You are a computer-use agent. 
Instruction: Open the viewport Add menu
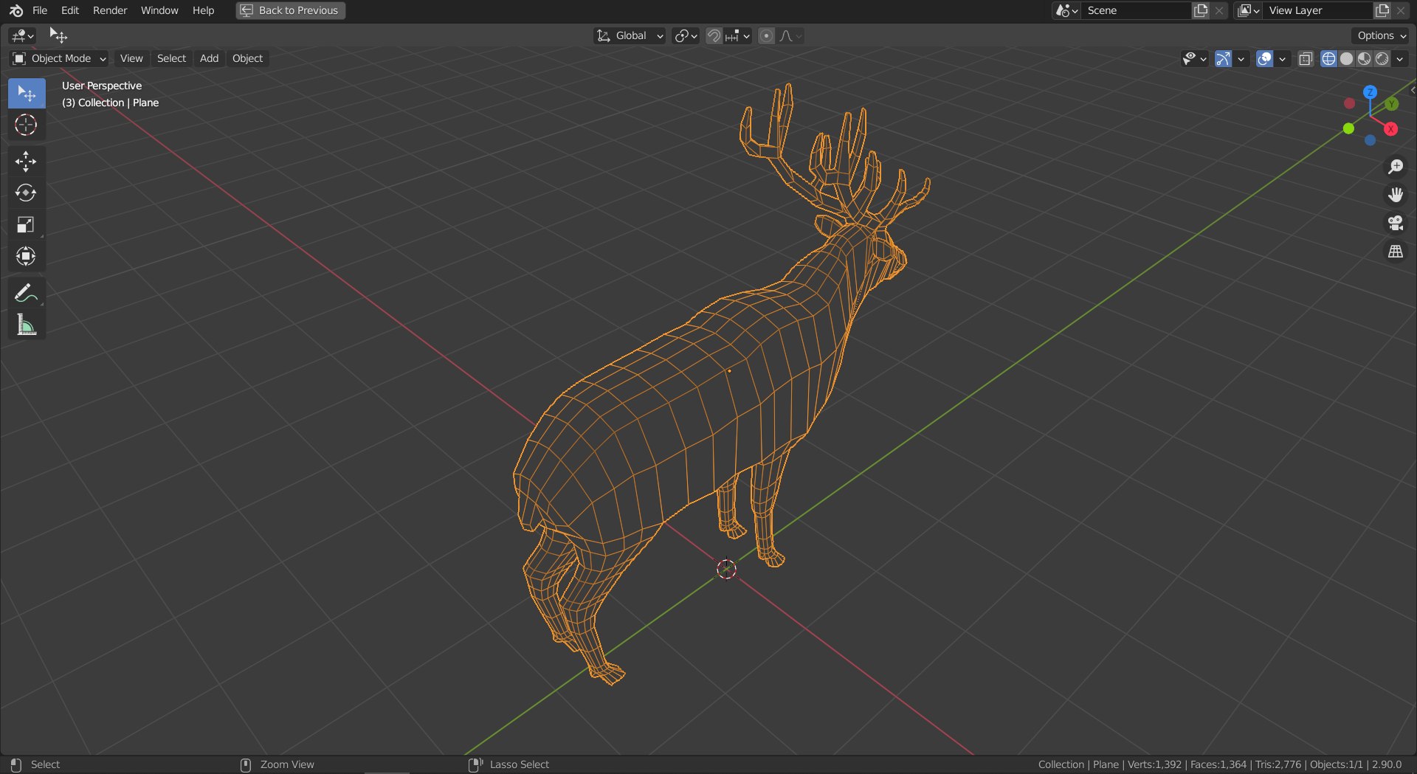[209, 58]
